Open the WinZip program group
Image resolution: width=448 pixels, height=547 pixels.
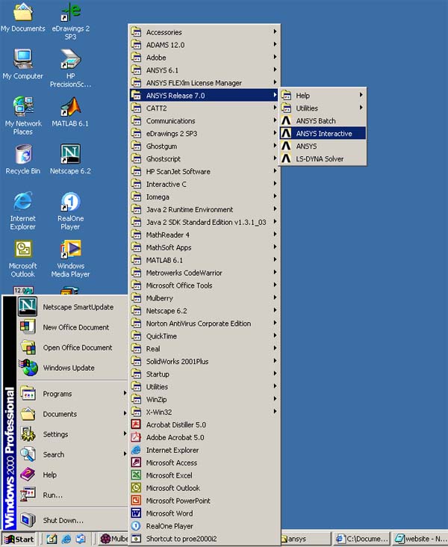click(x=205, y=400)
